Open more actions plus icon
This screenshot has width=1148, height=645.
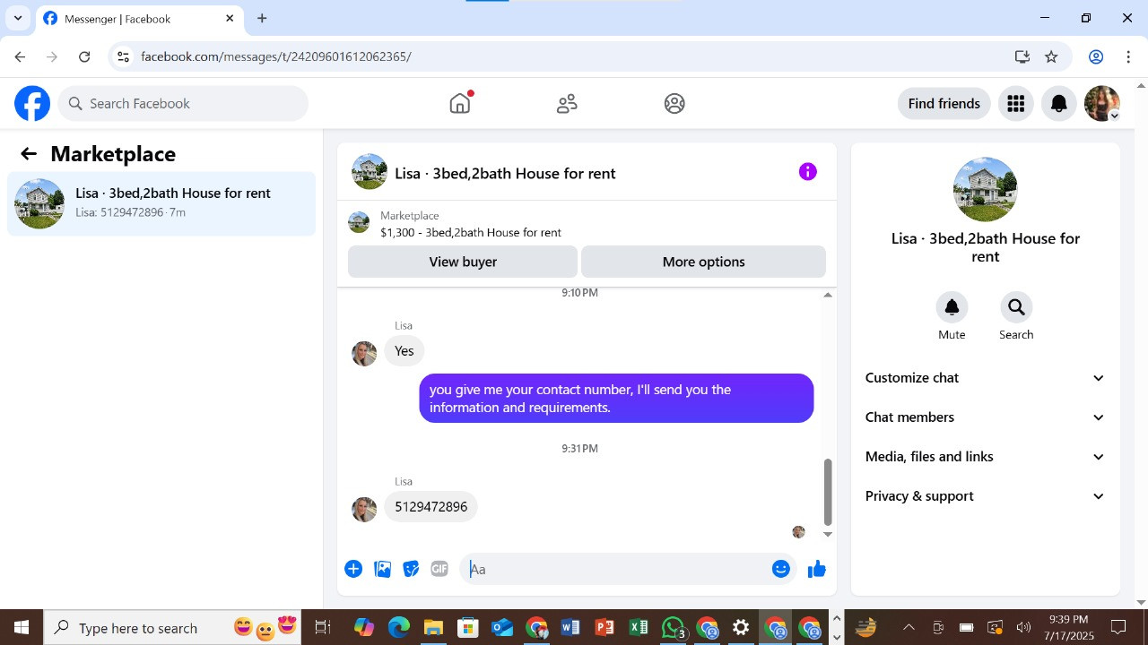click(353, 569)
